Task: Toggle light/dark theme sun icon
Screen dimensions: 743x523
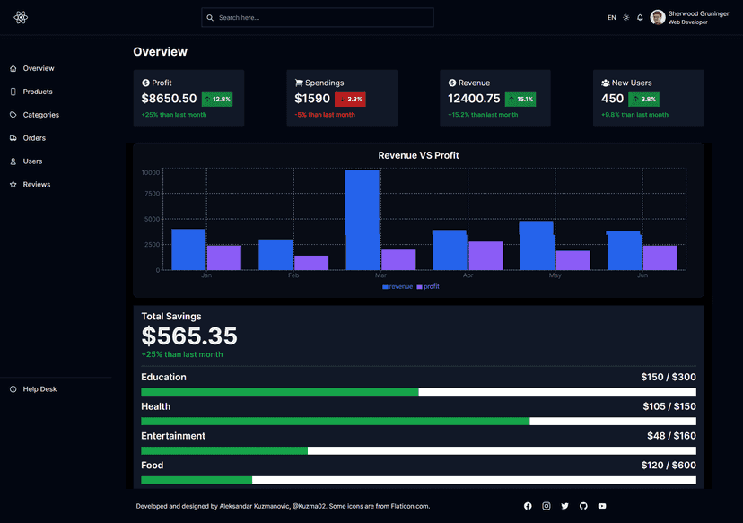Action: tap(626, 18)
